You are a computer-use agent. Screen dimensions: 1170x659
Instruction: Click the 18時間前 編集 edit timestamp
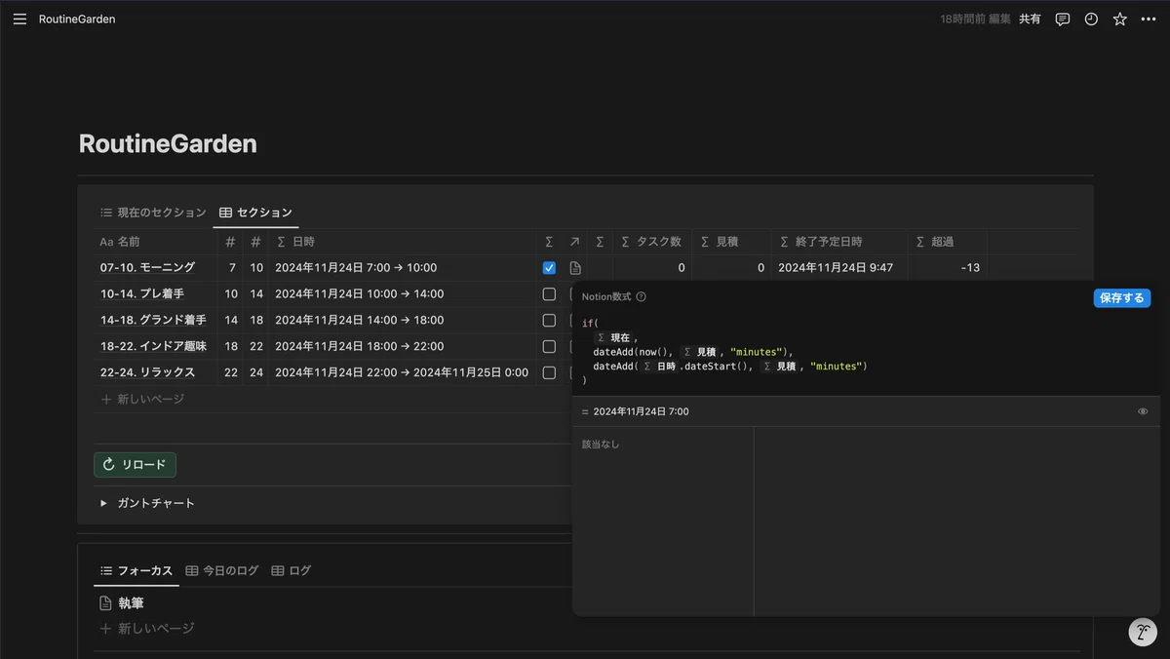point(975,19)
